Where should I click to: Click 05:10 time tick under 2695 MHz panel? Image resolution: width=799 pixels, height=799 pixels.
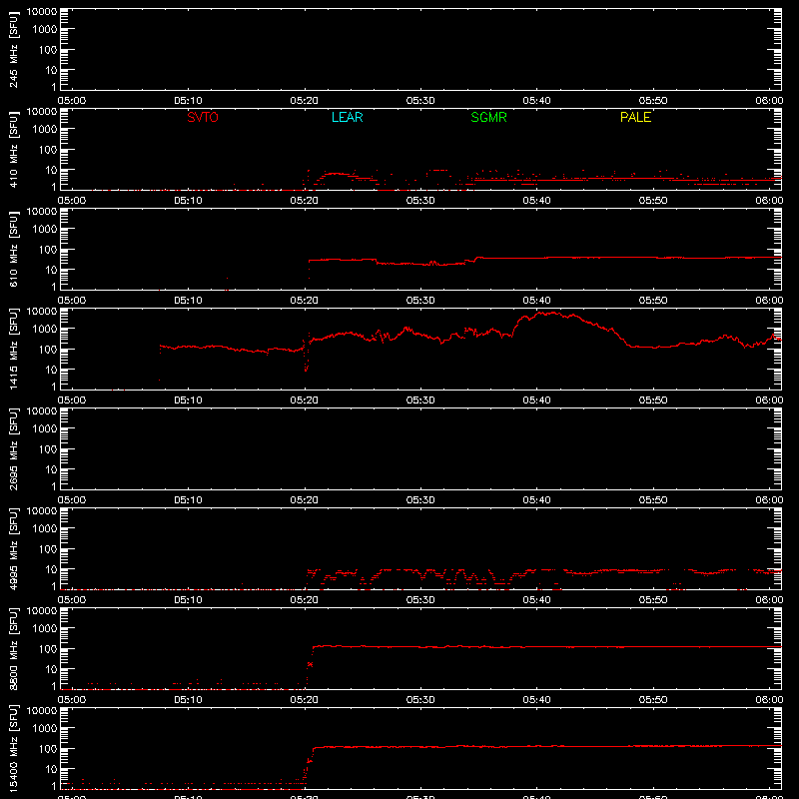[x=188, y=500]
